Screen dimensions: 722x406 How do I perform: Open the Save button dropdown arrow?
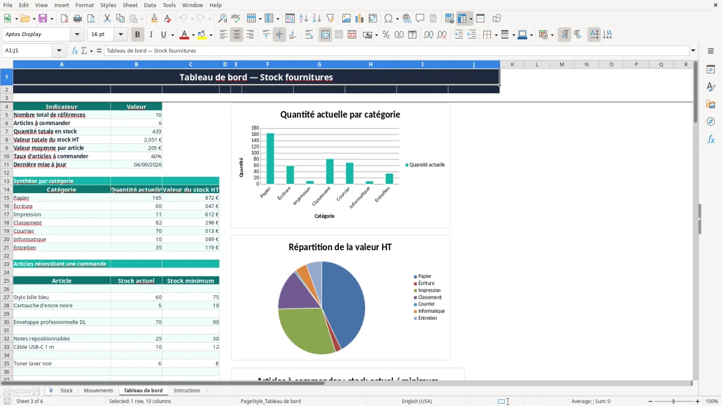[52, 19]
